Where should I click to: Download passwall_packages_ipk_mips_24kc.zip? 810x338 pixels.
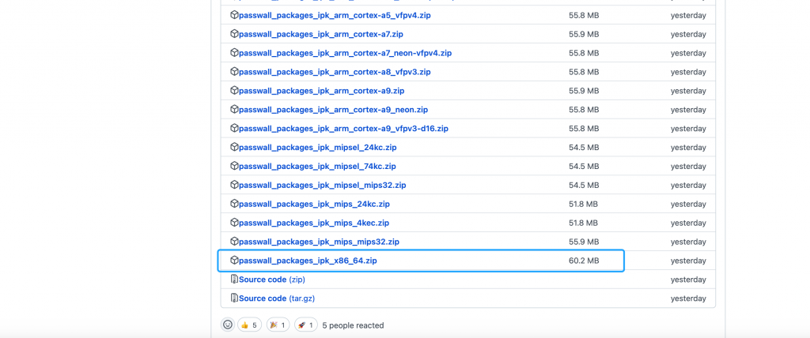(x=314, y=205)
